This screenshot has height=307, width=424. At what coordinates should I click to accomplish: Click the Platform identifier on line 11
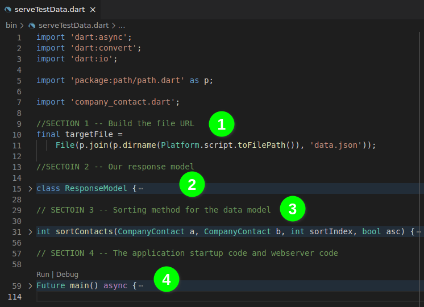pyautogui.click(x=180, y=145)
